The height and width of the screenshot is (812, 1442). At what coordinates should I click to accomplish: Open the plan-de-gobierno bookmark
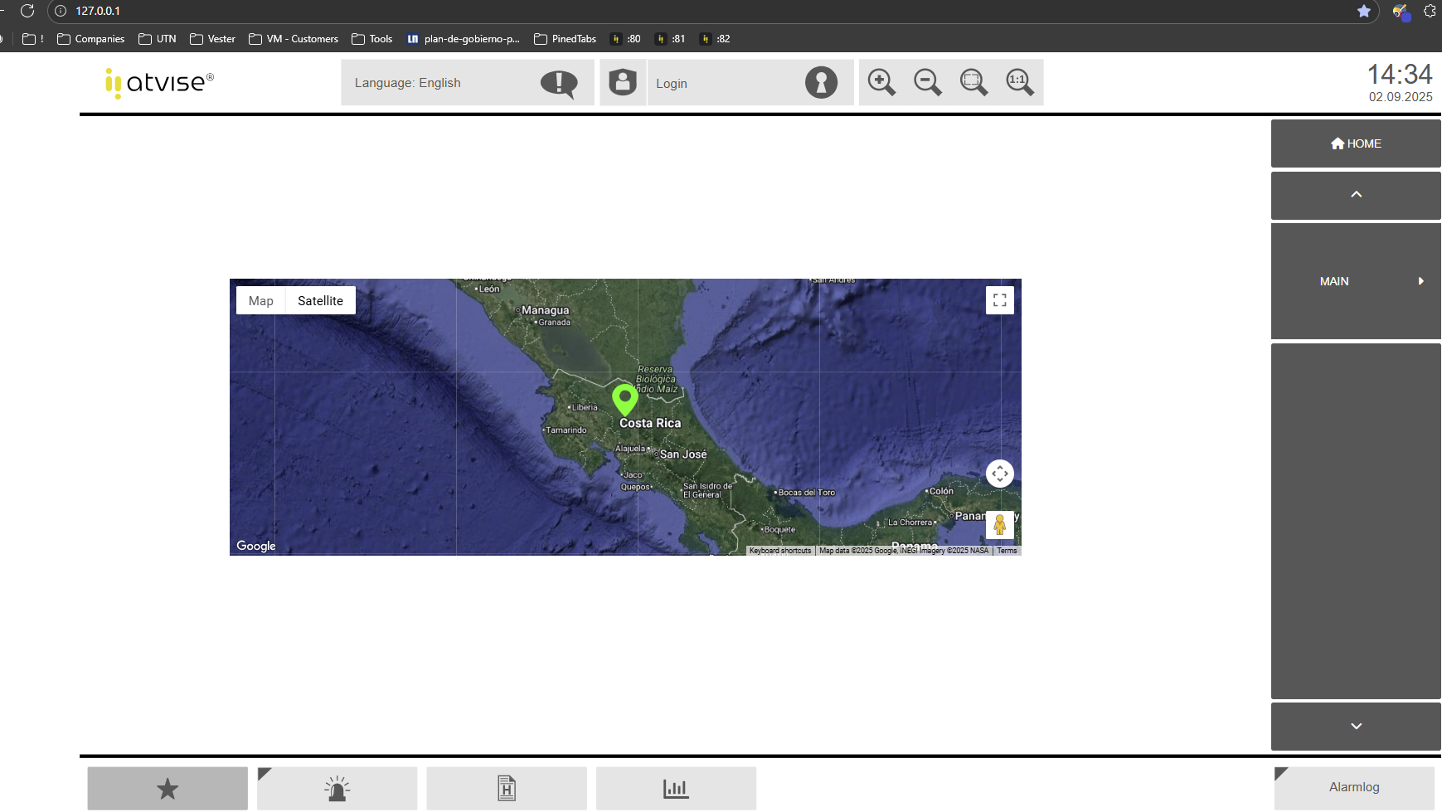464,39
